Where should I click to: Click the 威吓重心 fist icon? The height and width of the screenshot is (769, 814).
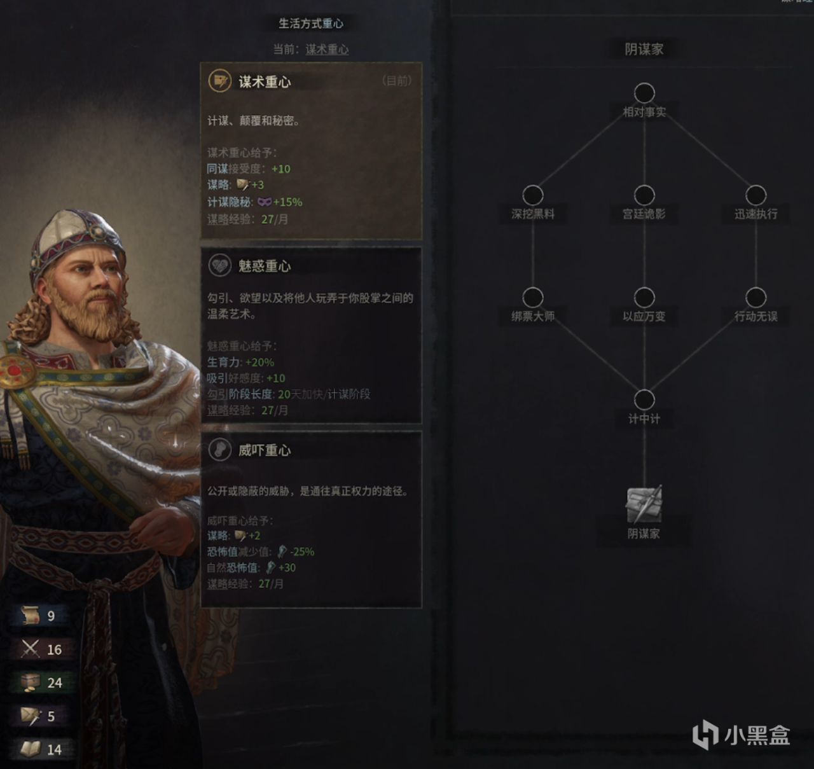[x=220, y=450]
